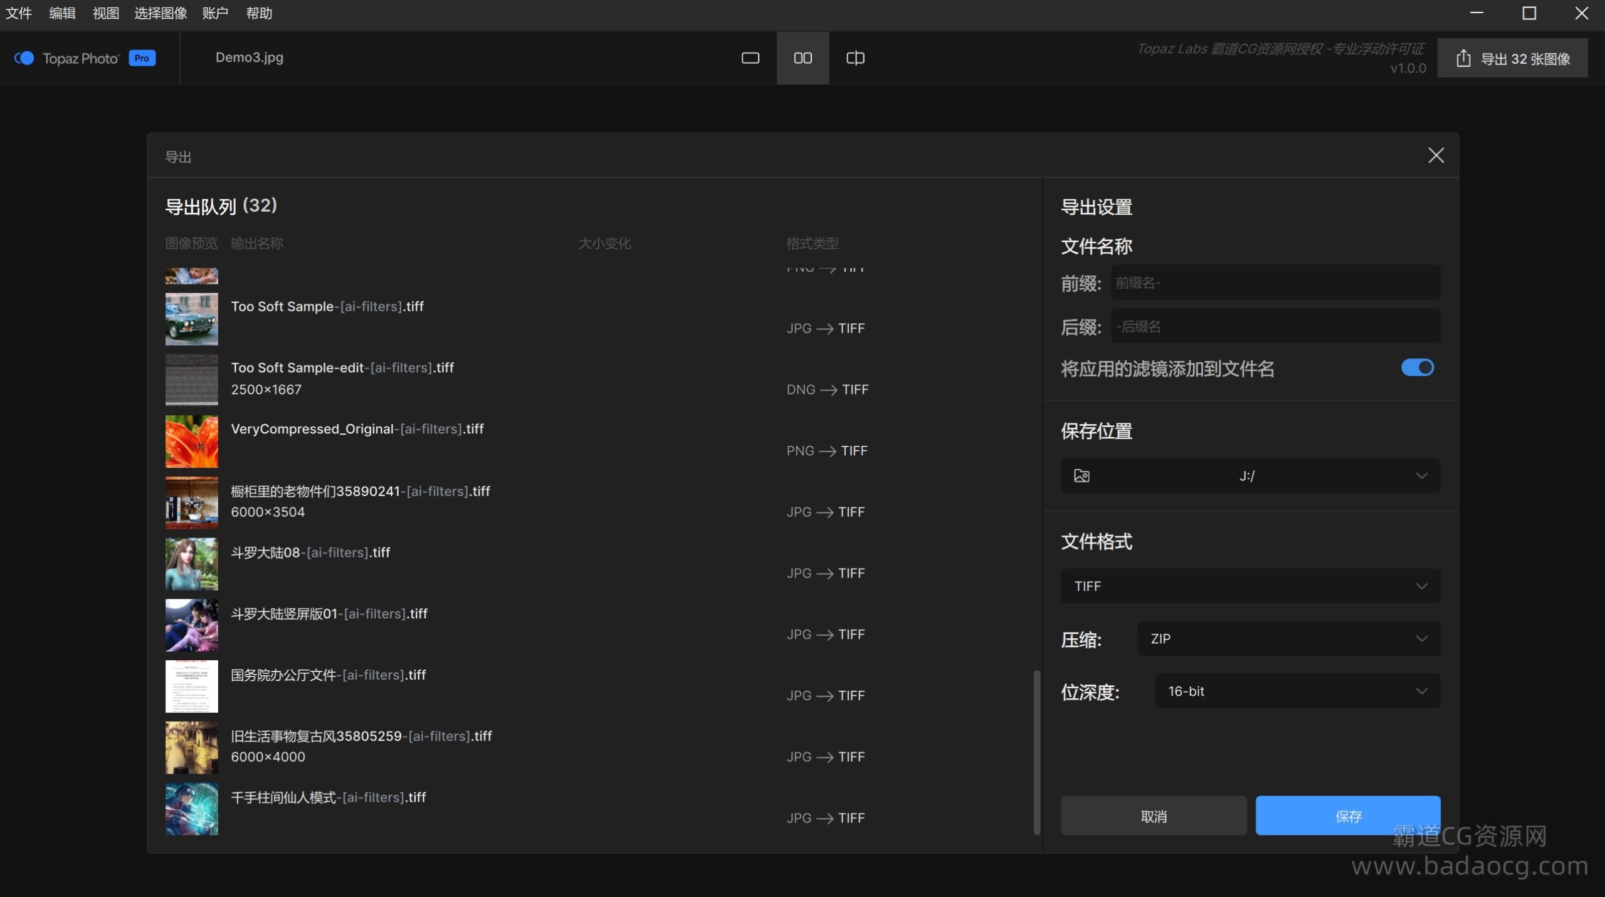
Task: Click the 前缀 prefix input field
Action: point(1275,283)
